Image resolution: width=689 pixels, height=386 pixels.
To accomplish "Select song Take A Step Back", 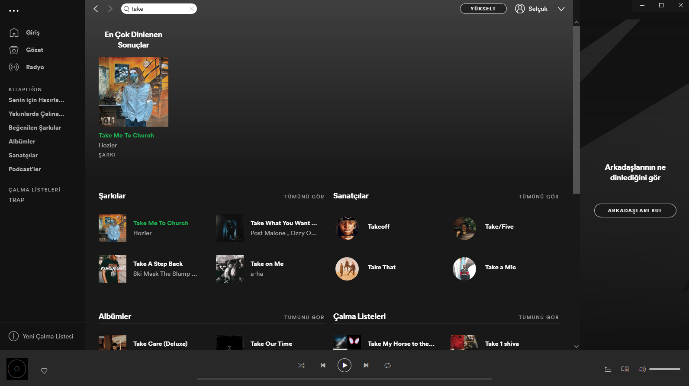I will (158, 264).
